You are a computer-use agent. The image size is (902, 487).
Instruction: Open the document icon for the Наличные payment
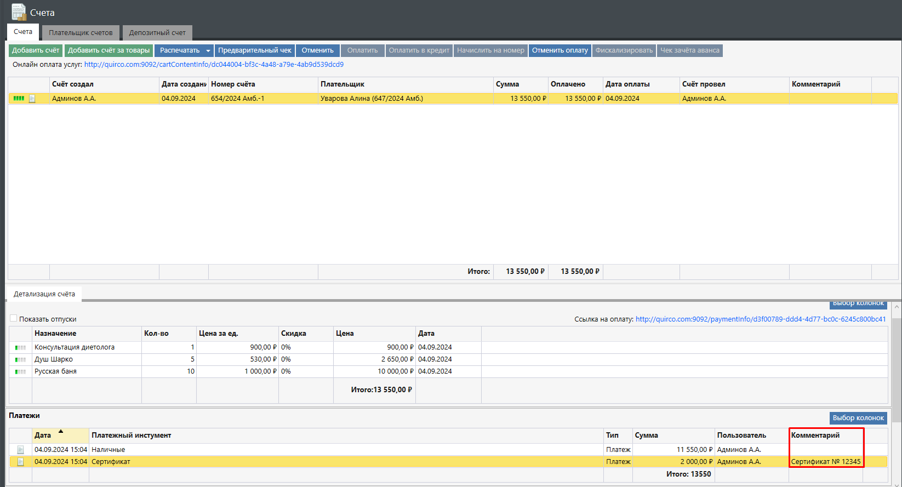pos(21,450)
